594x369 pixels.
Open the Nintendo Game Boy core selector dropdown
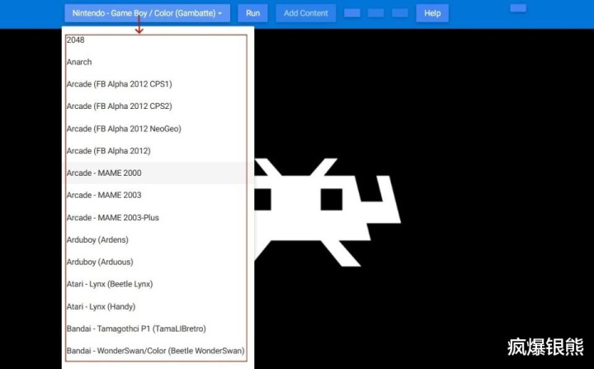(x=147, y=13)
